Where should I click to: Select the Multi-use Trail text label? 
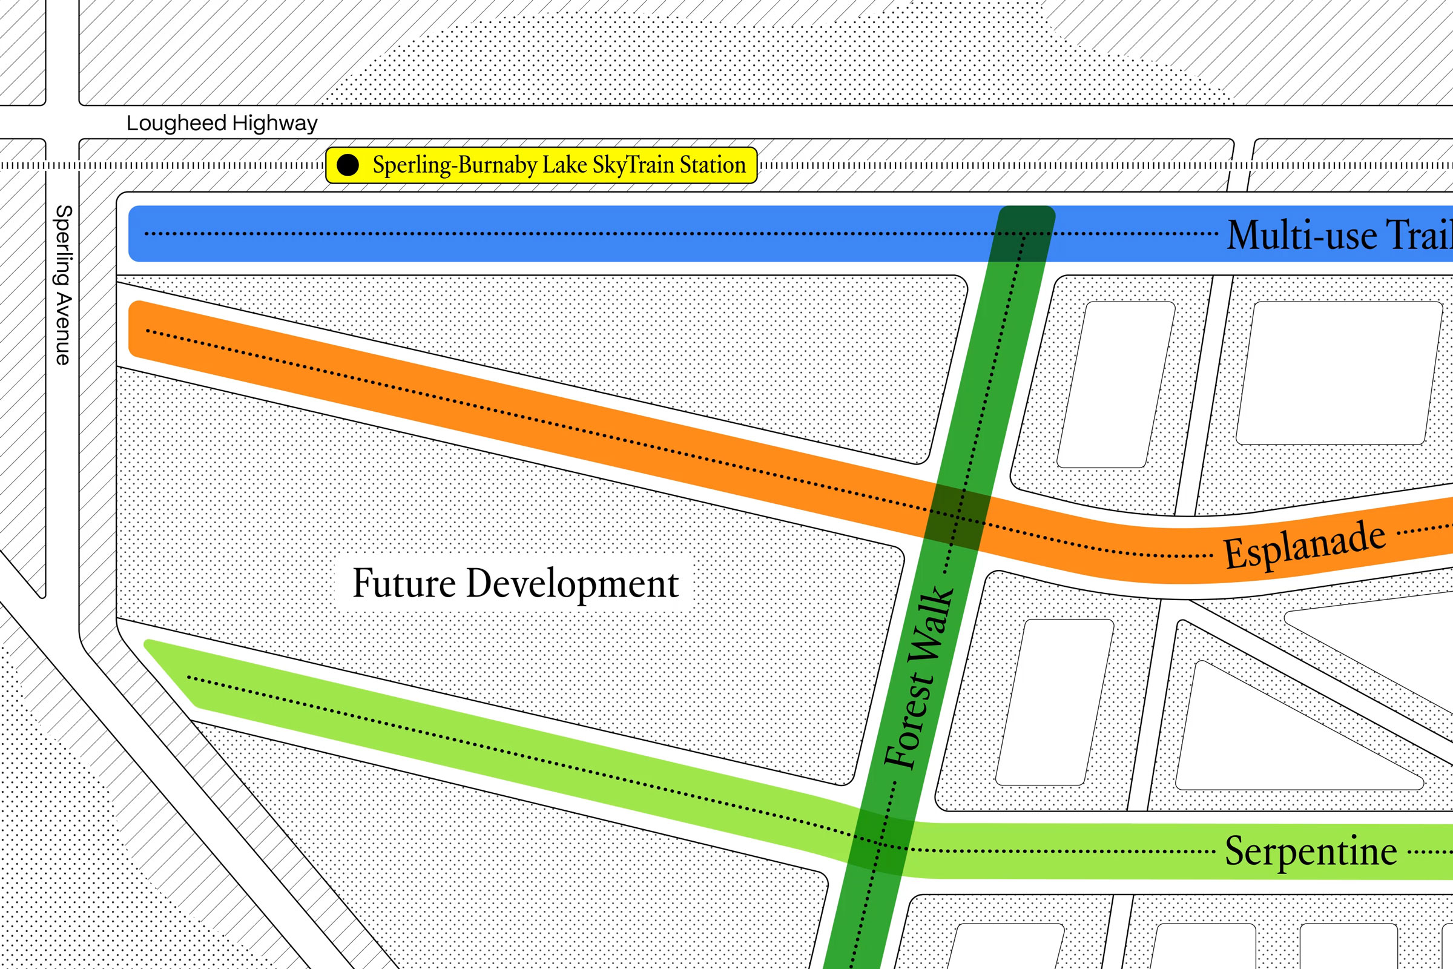[x=1338, y=235]
